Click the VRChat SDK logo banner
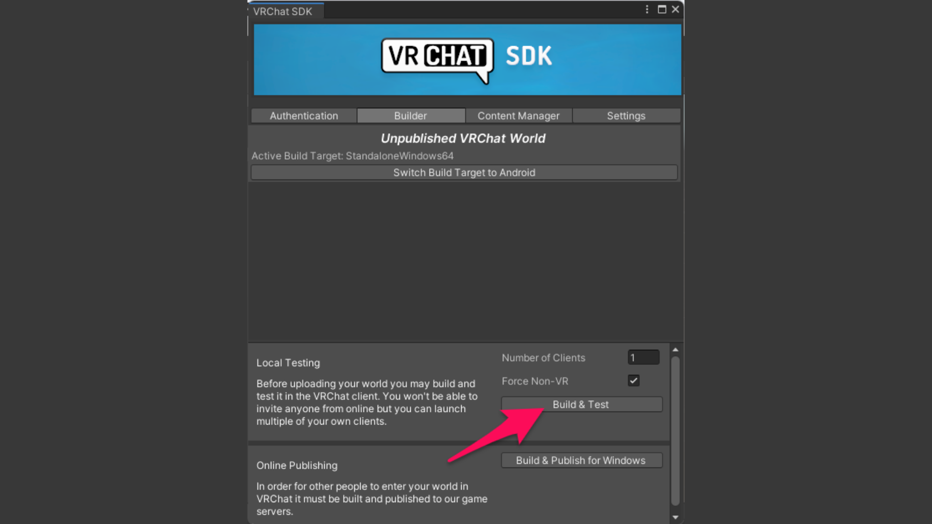932x524 pixels. coord(467,60)
